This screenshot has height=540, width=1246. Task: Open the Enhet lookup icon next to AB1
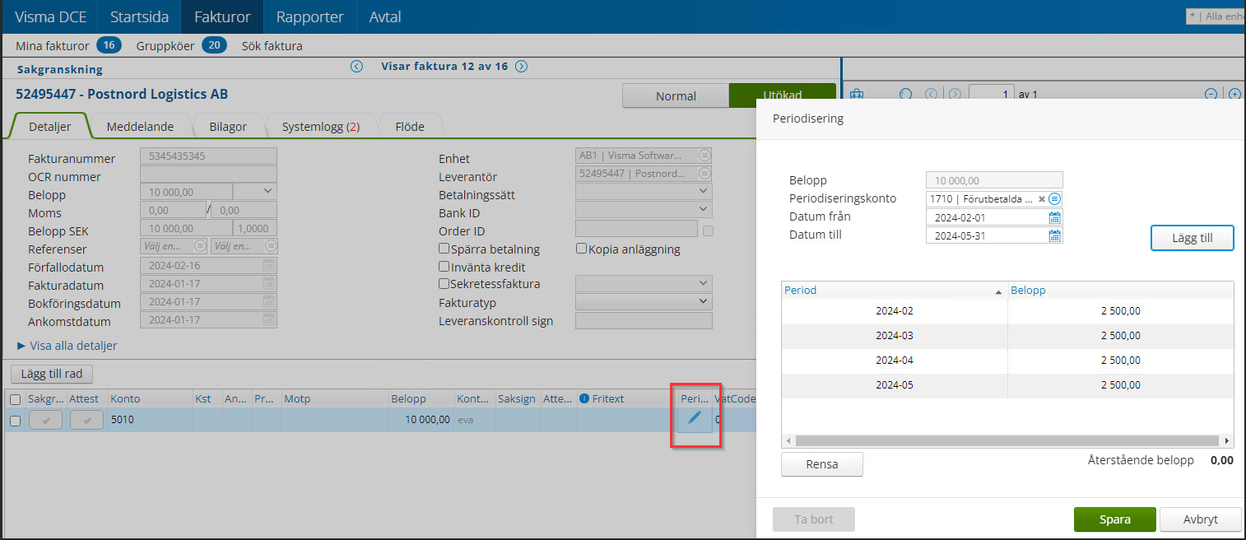click(x=704, y=156)
